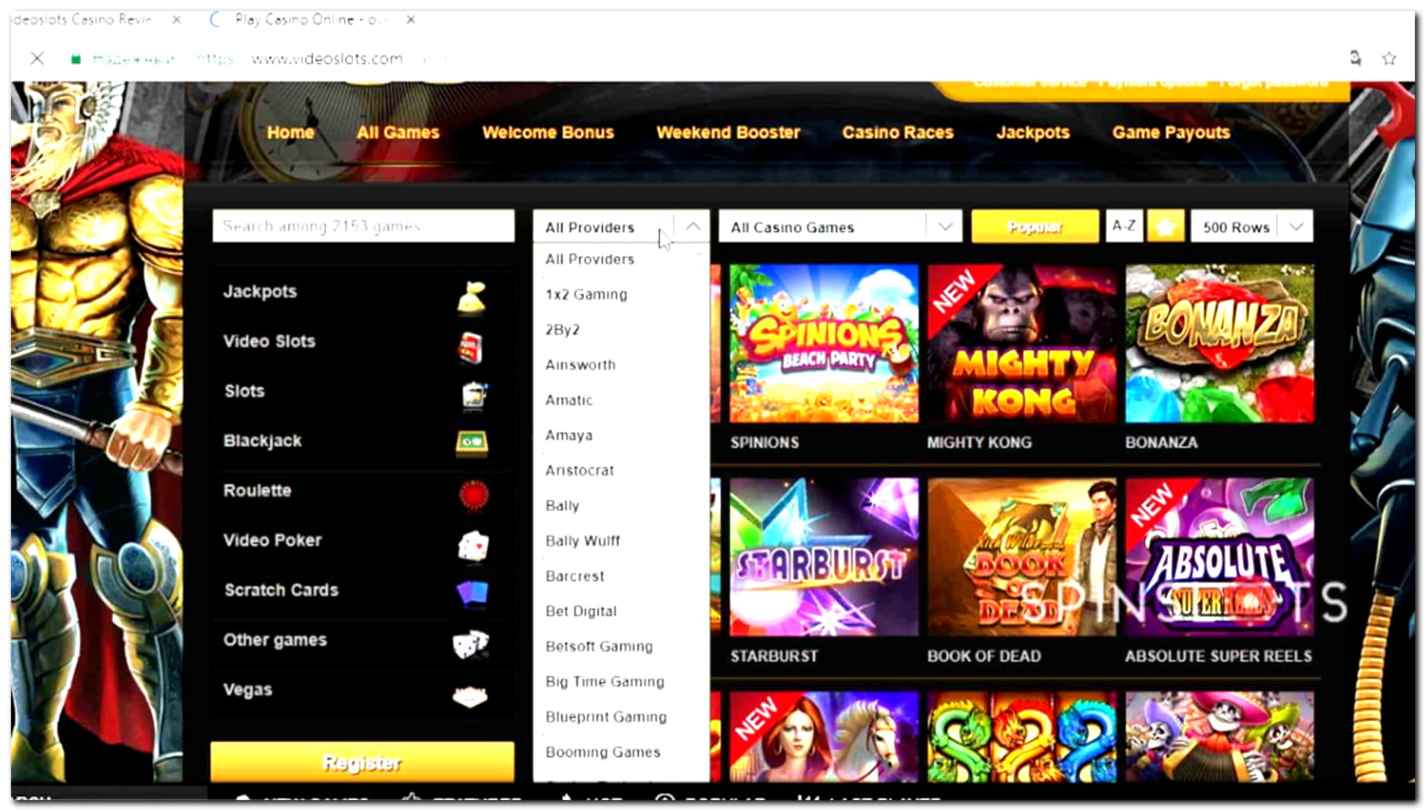Click the translate icon in address bar
1426x811 pixels.
coord(1355,58)
